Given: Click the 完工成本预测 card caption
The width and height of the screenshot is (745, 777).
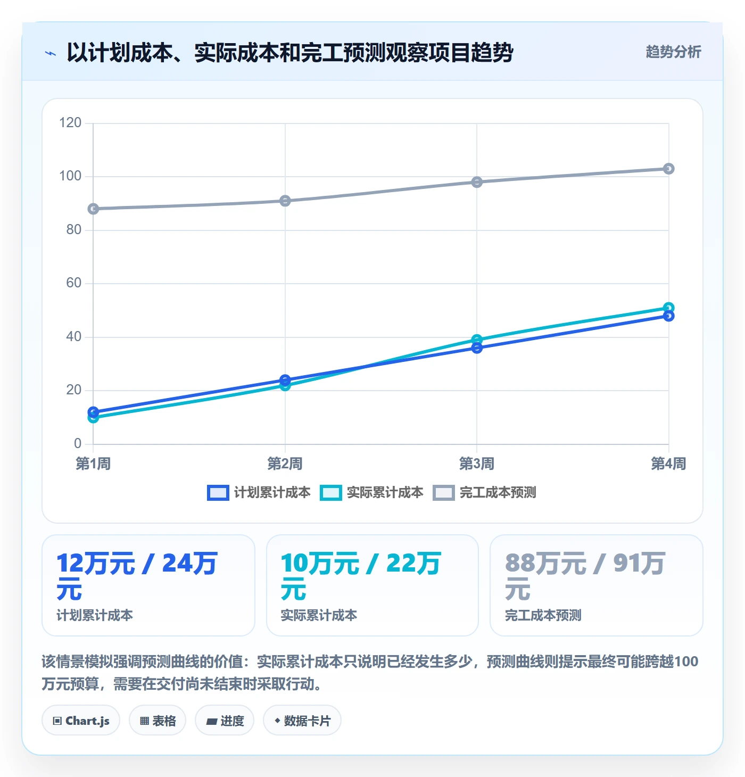Looking at the screenshot, I should (543, 616).
